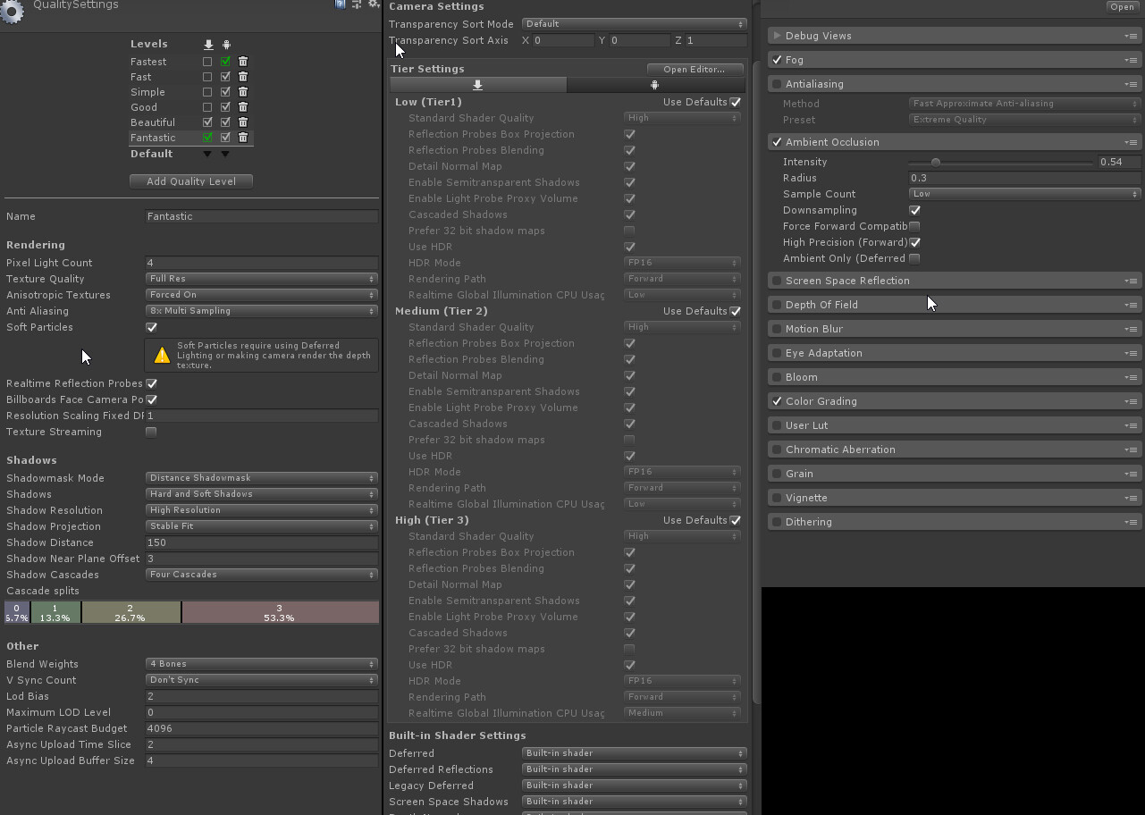
Task: Click the Name field containing Fantastic
Action: [261, 215]
